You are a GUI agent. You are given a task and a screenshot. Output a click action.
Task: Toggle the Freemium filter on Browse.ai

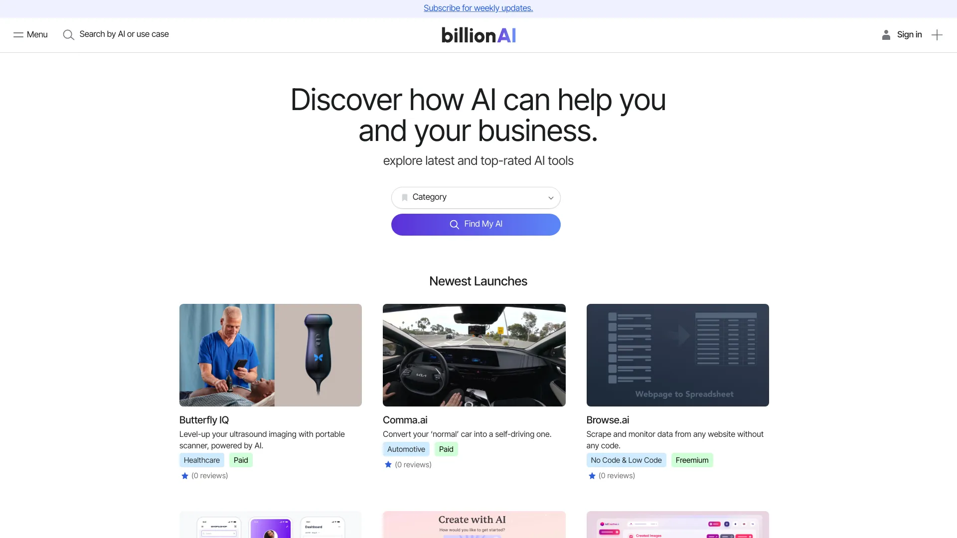[692, 460]
